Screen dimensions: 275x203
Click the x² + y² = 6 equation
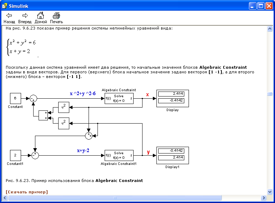click(22, 42)
